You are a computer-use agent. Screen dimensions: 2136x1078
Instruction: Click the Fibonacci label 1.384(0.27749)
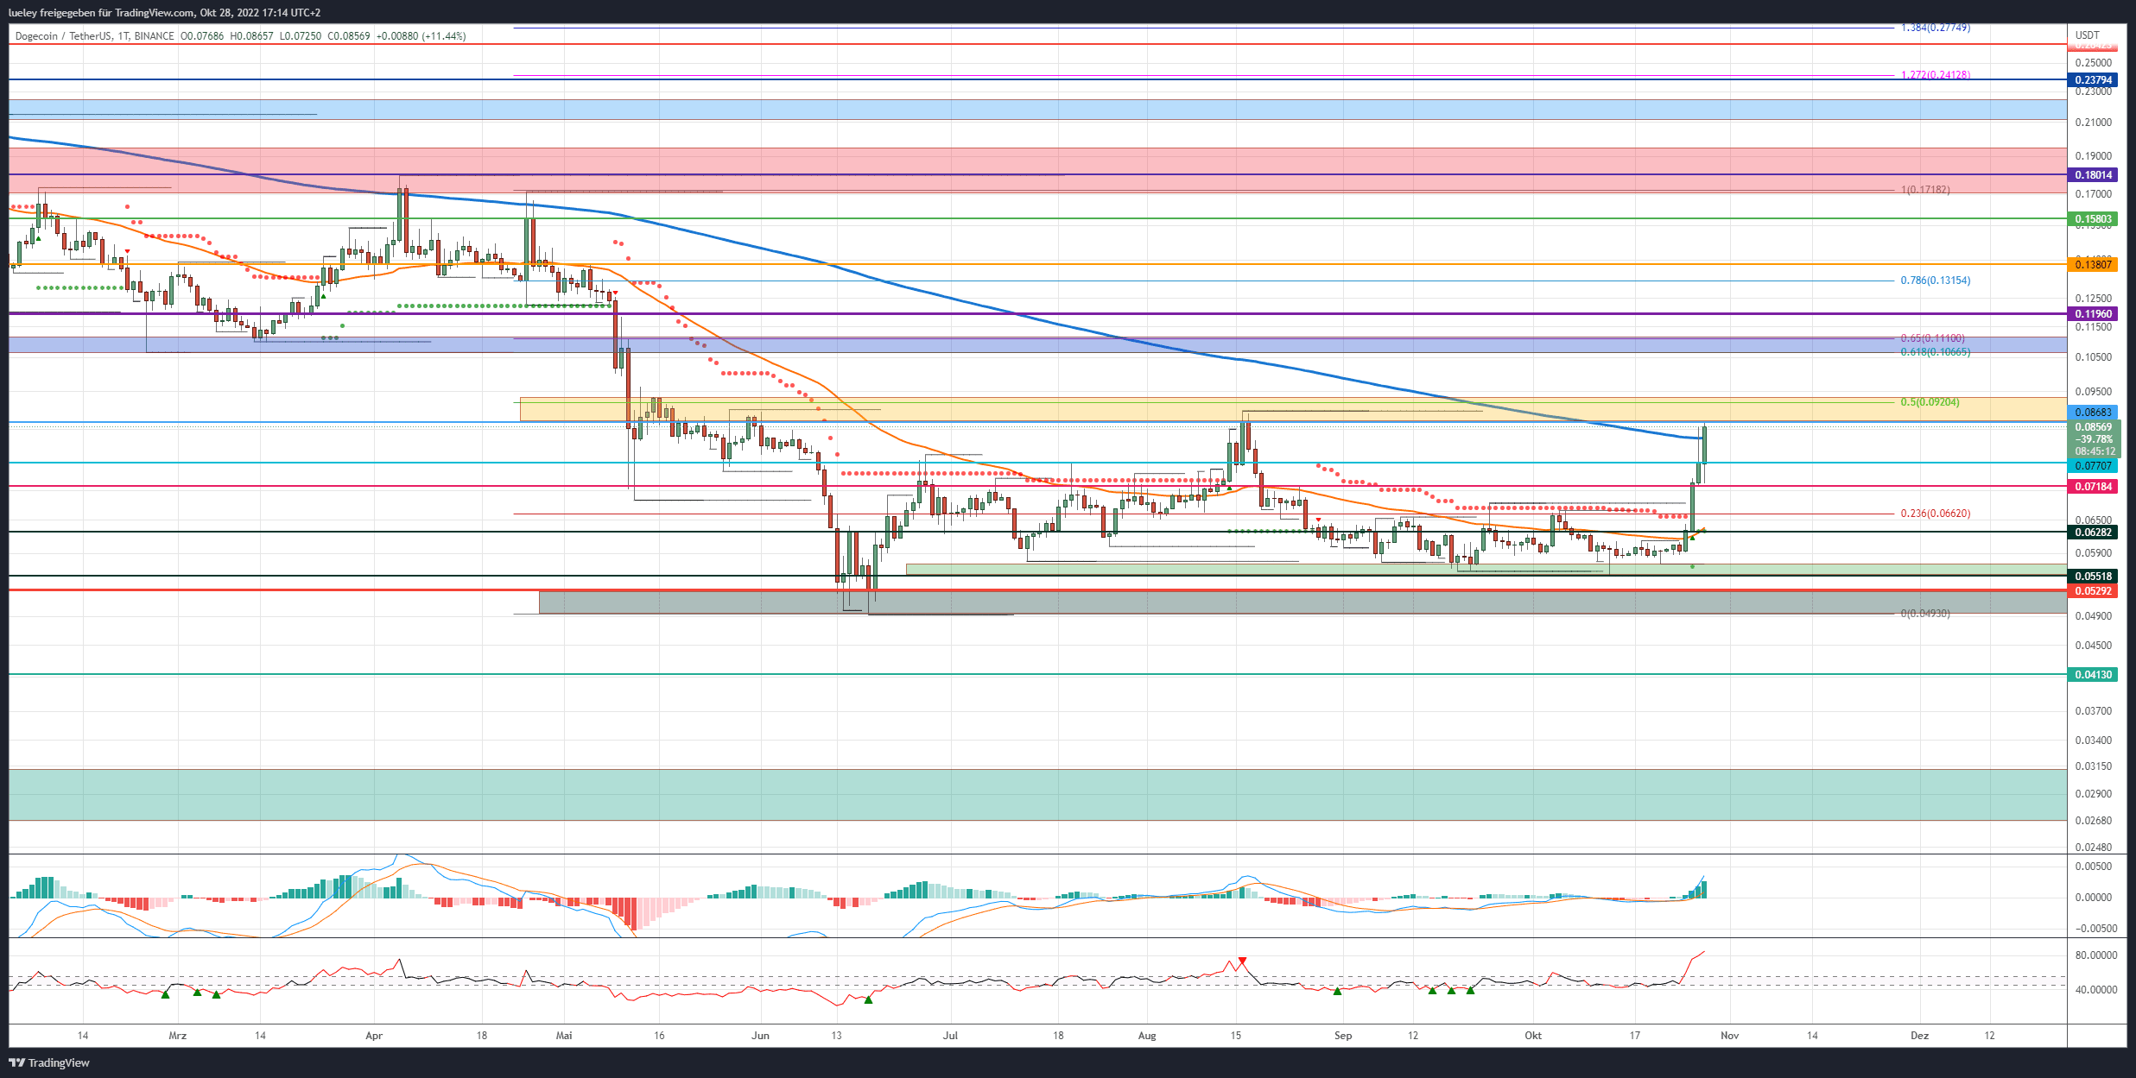point(1936,28)
